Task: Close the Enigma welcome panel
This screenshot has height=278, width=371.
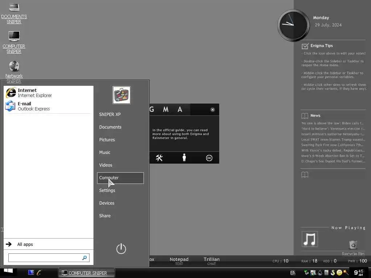Action: pos(212,109)
